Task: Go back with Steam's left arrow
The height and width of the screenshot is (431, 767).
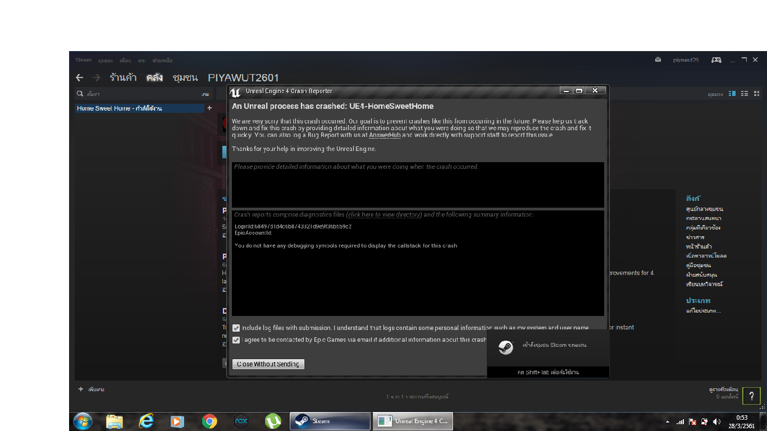Action: pos(80,77)
